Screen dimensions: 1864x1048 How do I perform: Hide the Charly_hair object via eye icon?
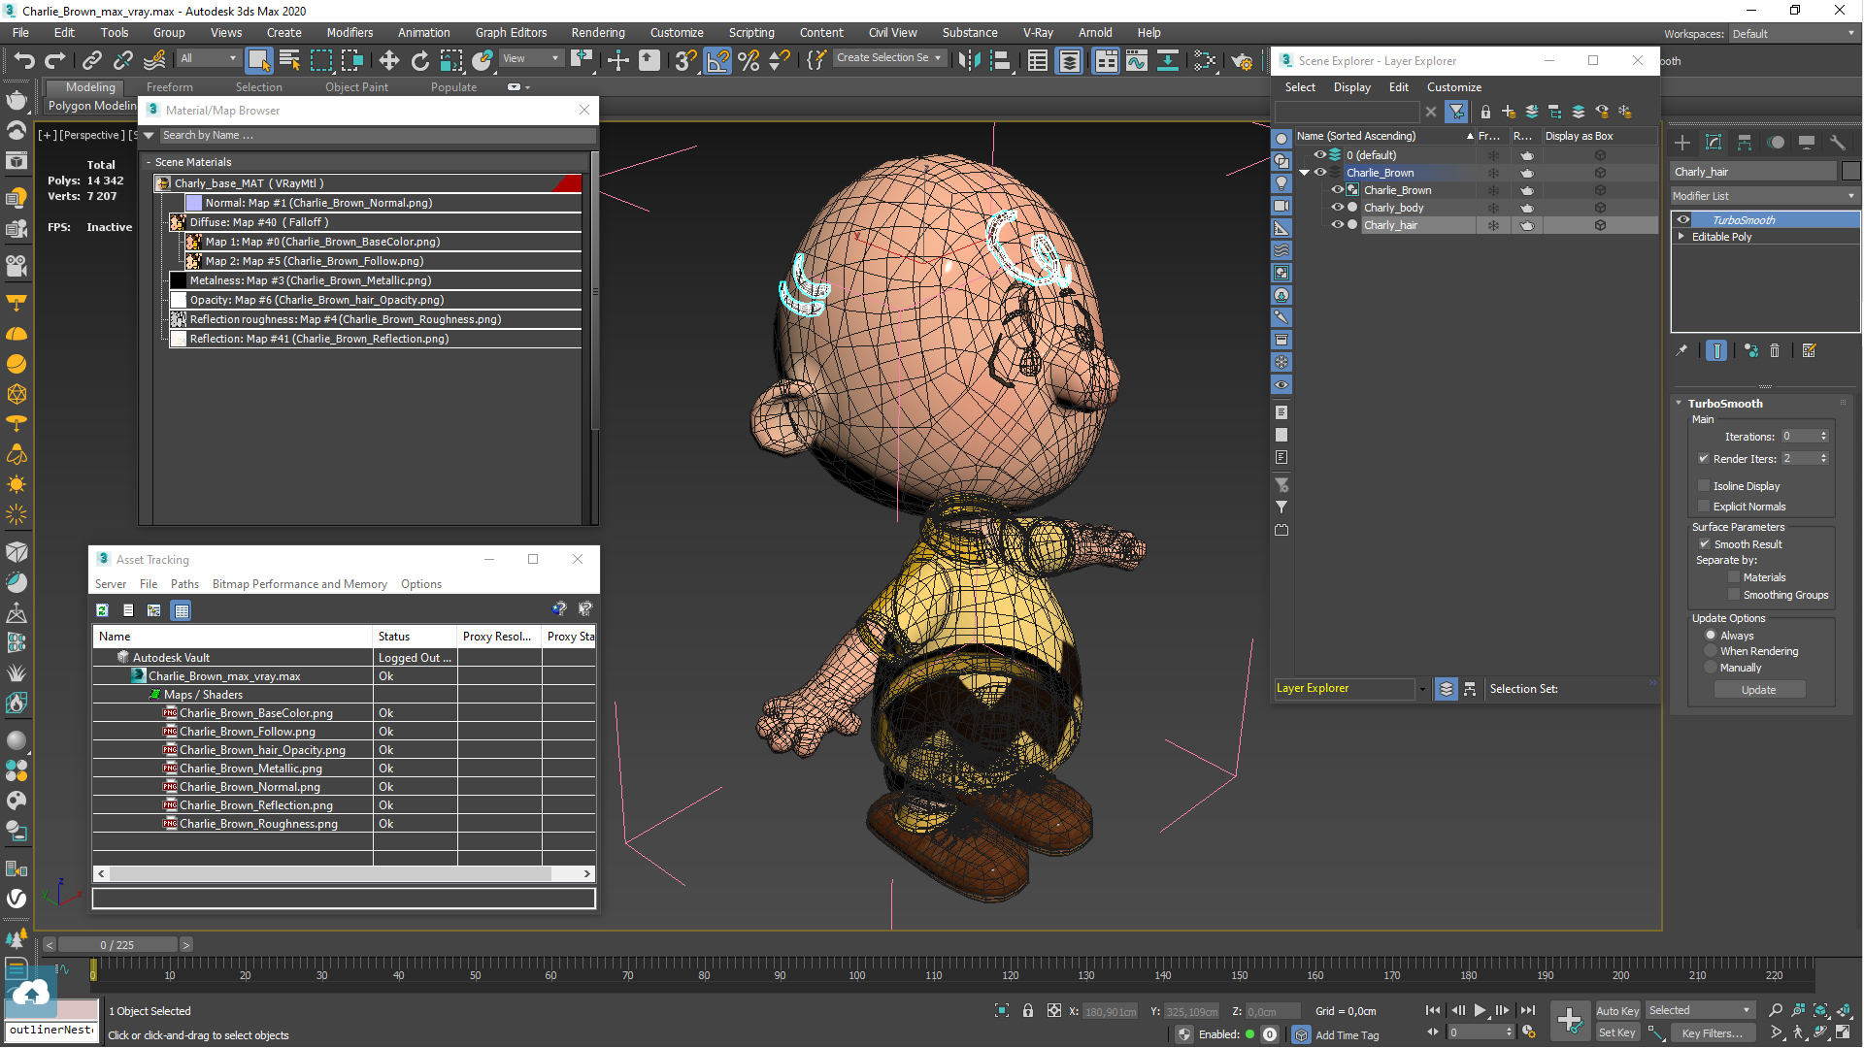(1337, 225)
